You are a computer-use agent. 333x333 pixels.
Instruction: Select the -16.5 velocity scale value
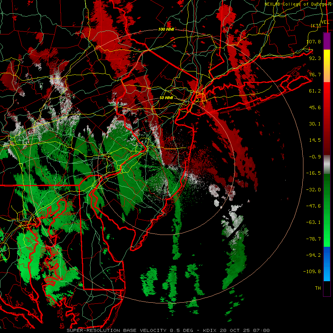(313, 173)
